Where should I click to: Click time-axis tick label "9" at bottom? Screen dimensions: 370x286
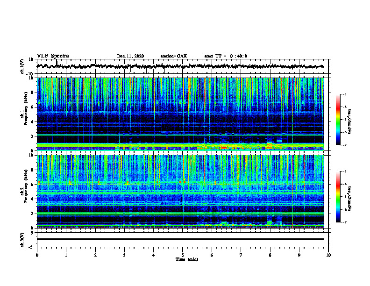299,255
